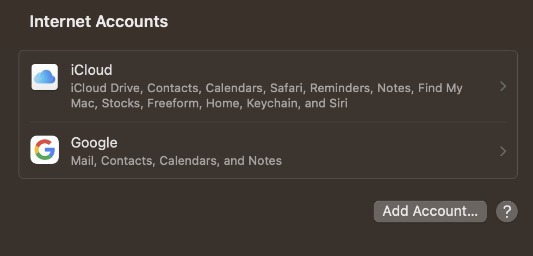
Task: Open help with the question mark button
Action: pos(506,211)
